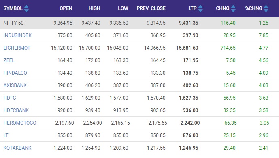The width and height of the screenshot is (279, 158).
Task: Open the HDFC stock link
Action: [10, 98]
